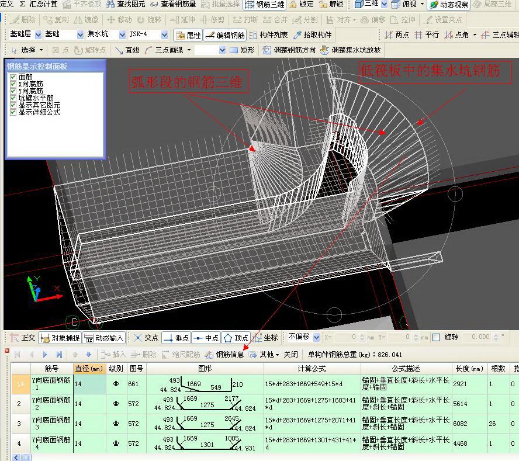Image resolution: width=519 pixels, height=461 pixels.
Task: Activate 动态观察 dynamic orbit tool
Action: 448,4
